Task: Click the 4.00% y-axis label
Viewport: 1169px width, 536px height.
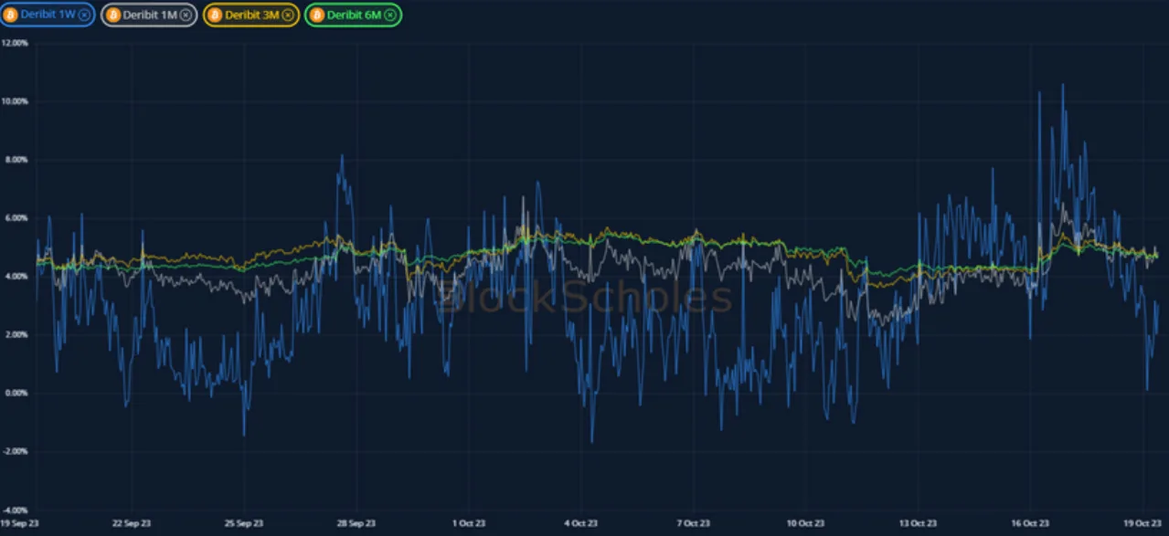Action: 17,277
